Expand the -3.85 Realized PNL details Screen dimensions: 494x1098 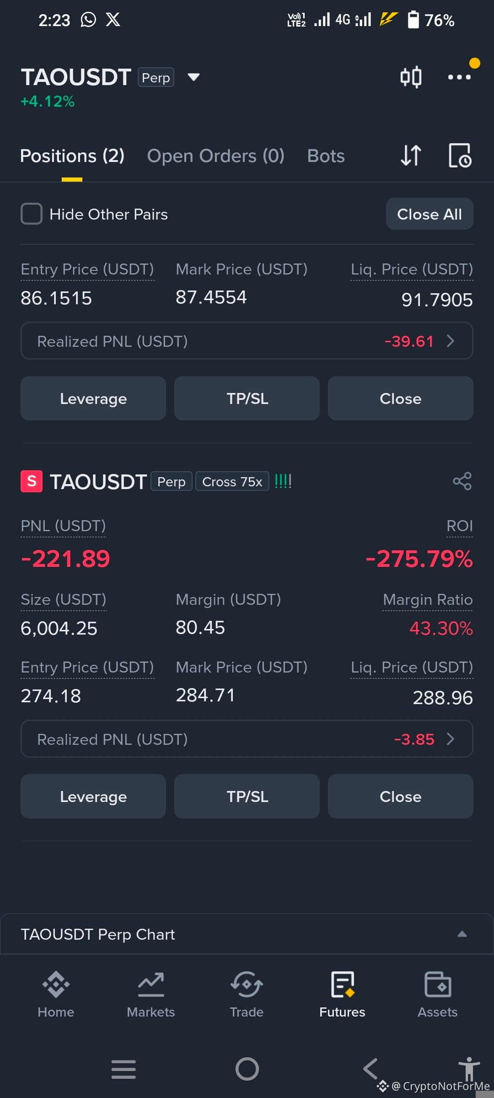click(x=247, y=739)
